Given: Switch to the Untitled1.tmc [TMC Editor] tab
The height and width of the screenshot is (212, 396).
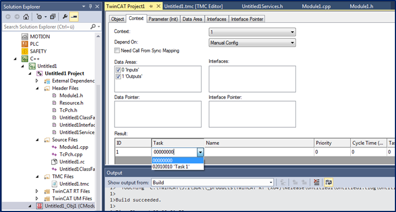Looking at the screenshot, I should point(193,7).
